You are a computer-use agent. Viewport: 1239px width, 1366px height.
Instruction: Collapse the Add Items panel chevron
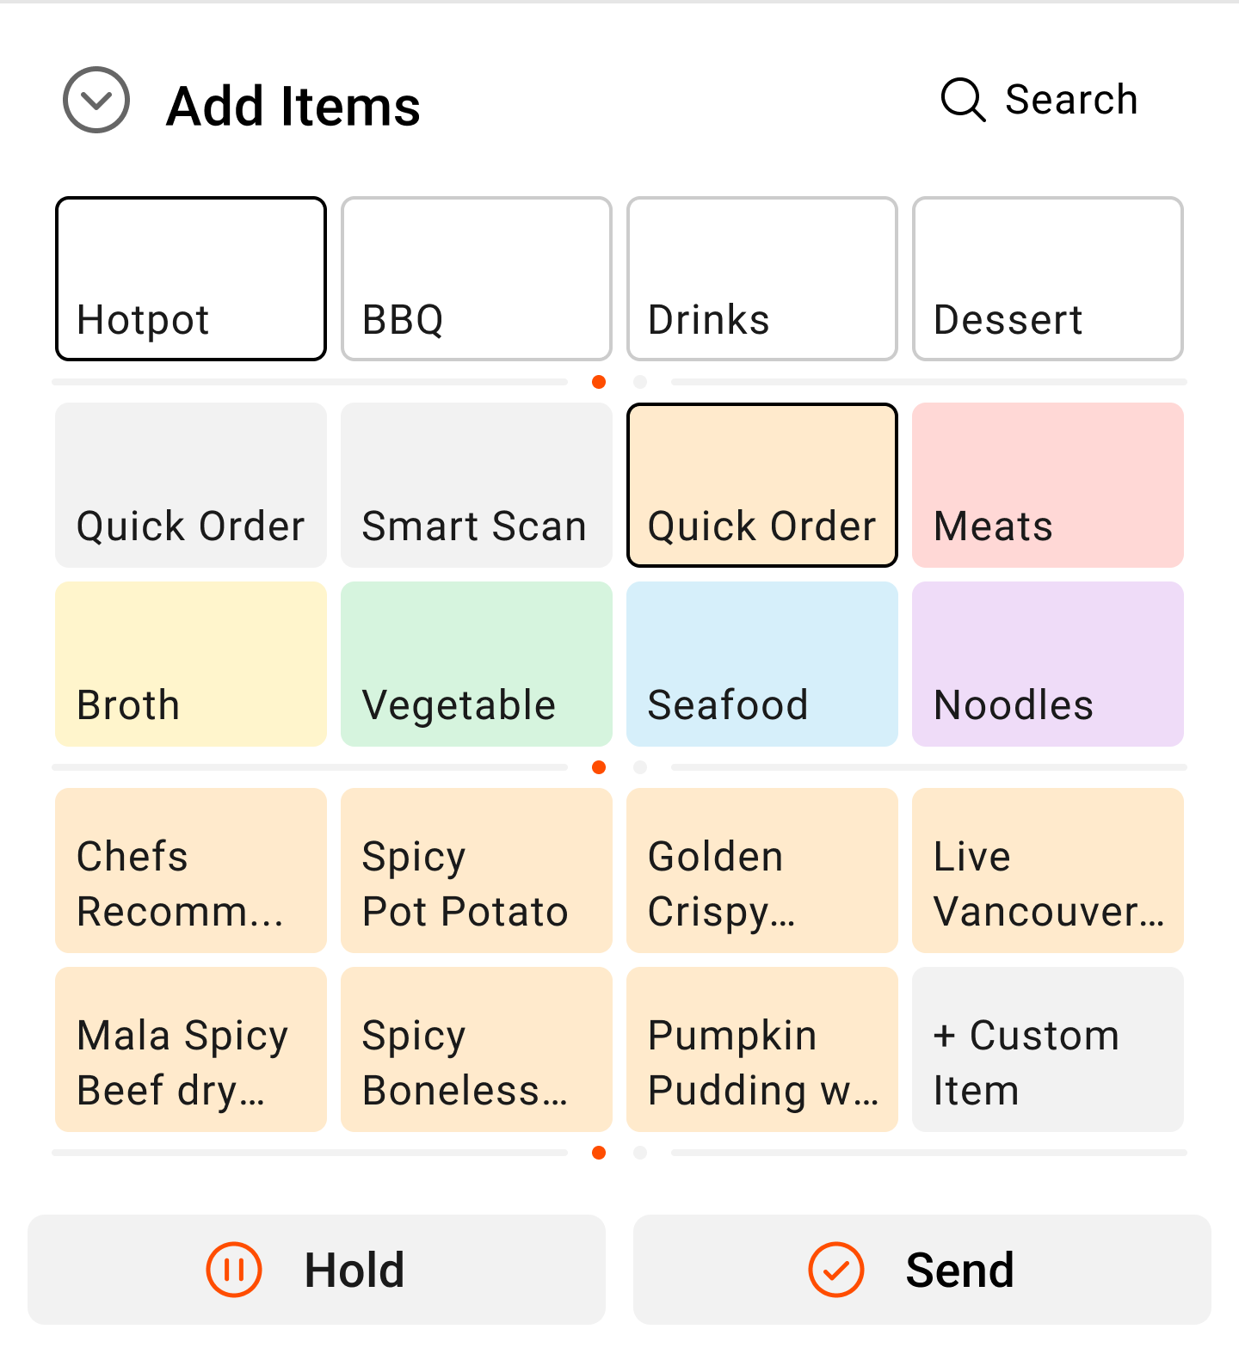(x=96, y=100)
